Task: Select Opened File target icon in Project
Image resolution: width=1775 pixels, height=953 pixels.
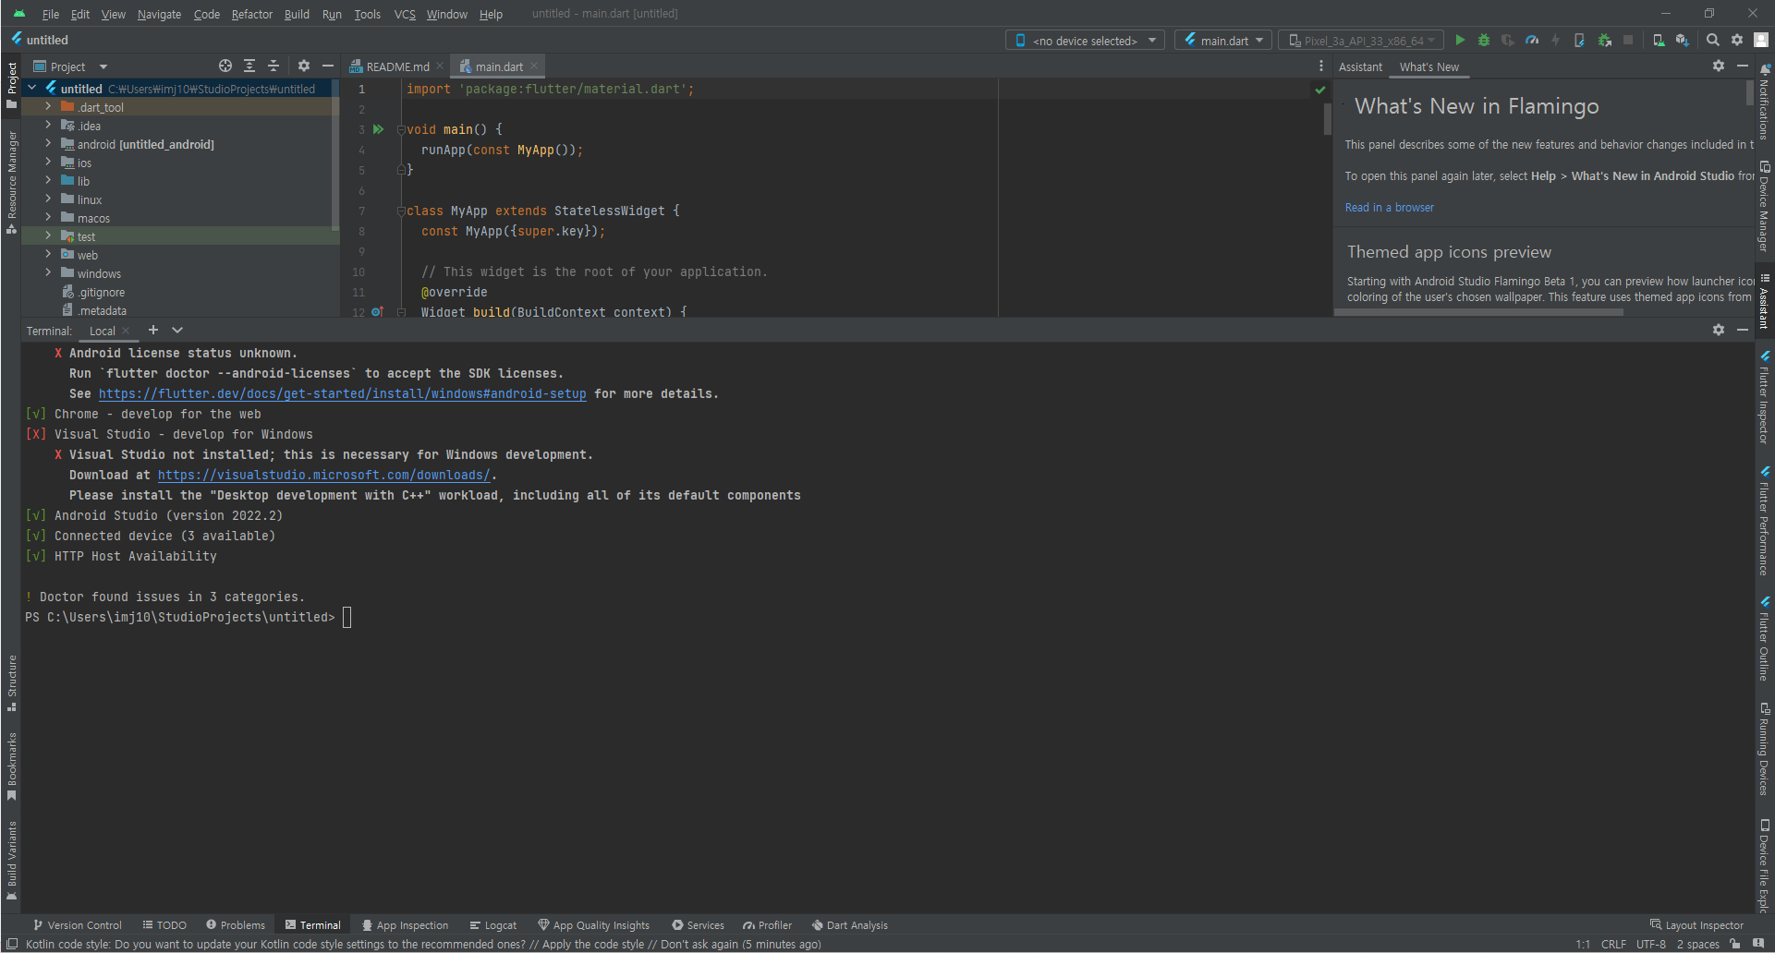Action: [x=225, y=66]
